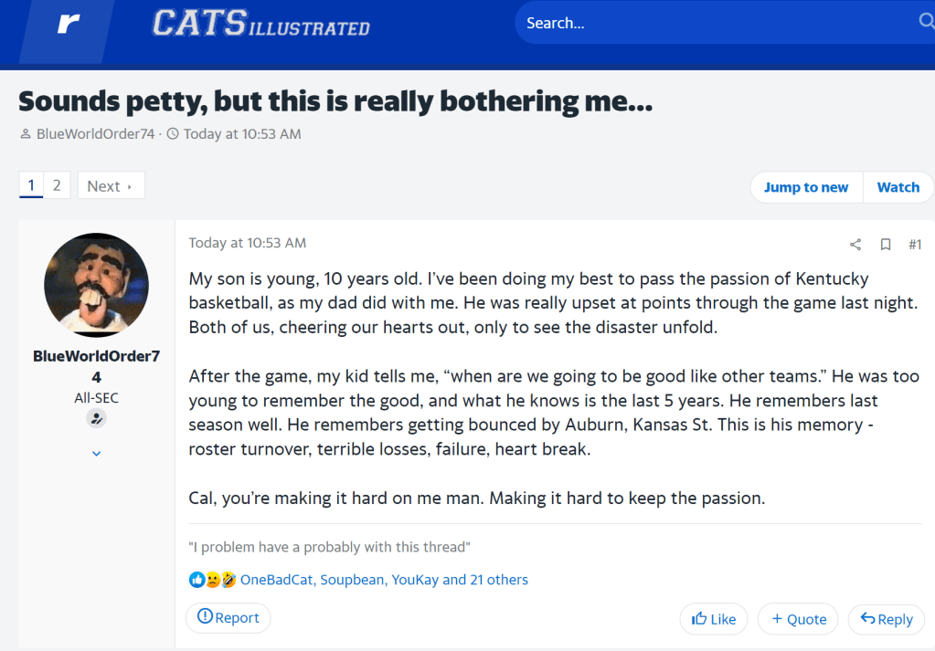The height and width of the screenshot is (651, 935).
Task: Bookmark this post with bookmark icon
Action: pos(885,244)
